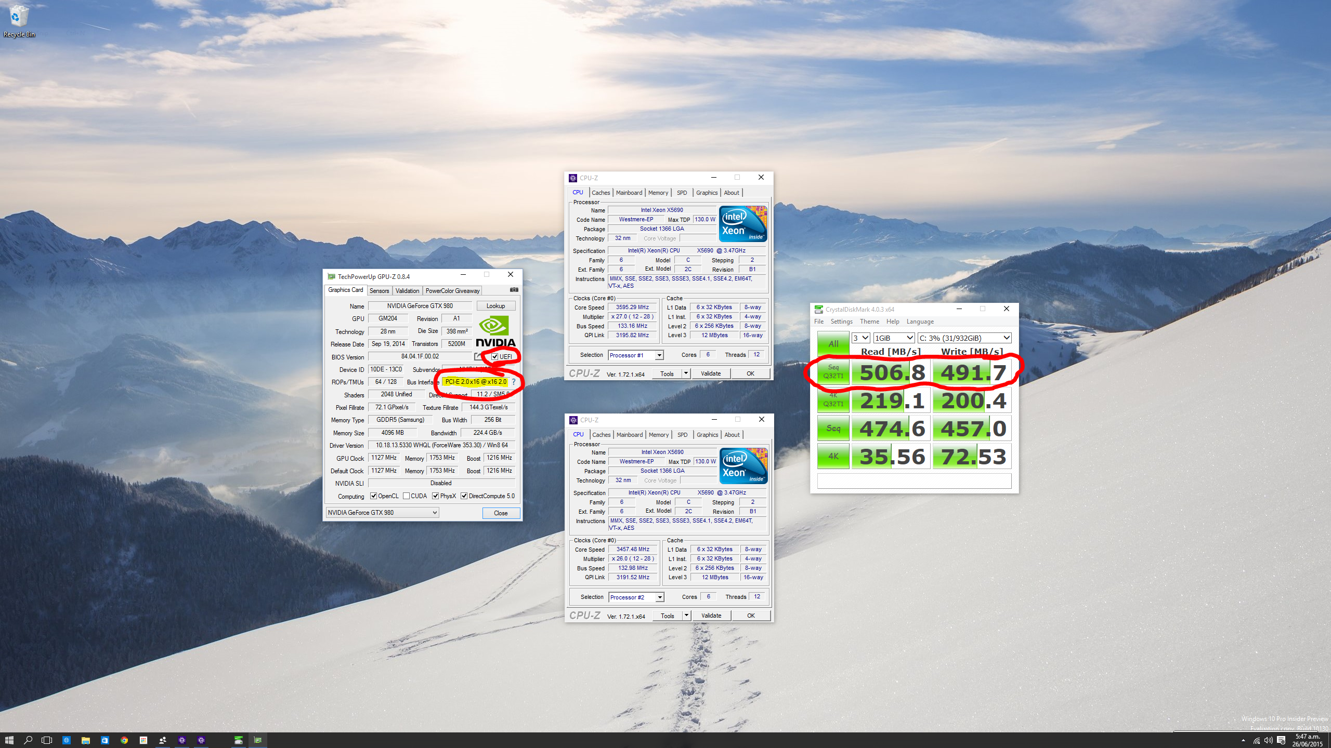The width and height of the screenshot is (1331, 748).
Task: Expand CrystalDiskMark 1GiB test size dropdown
Action: point(893,338)
